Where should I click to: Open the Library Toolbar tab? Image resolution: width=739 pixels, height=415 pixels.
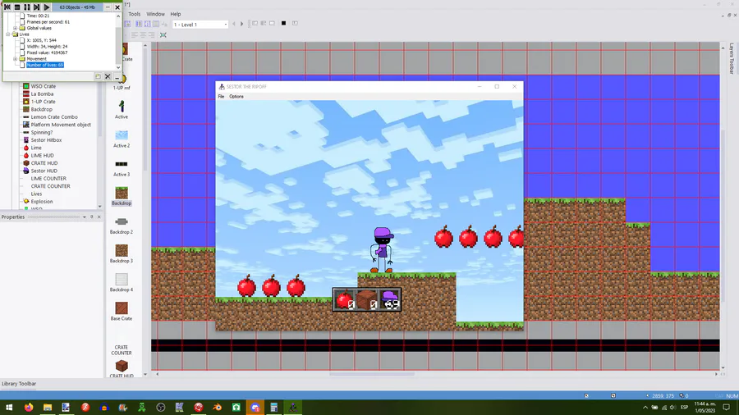(19, 384)
